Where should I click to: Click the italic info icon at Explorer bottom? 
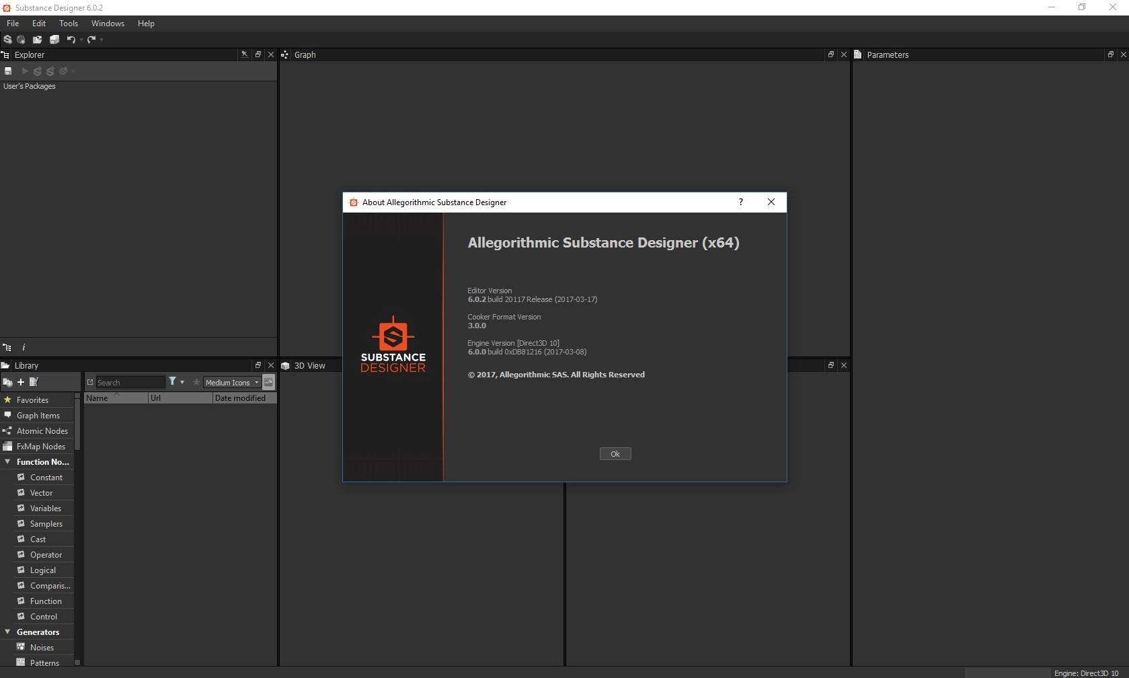tap(24, 347)
